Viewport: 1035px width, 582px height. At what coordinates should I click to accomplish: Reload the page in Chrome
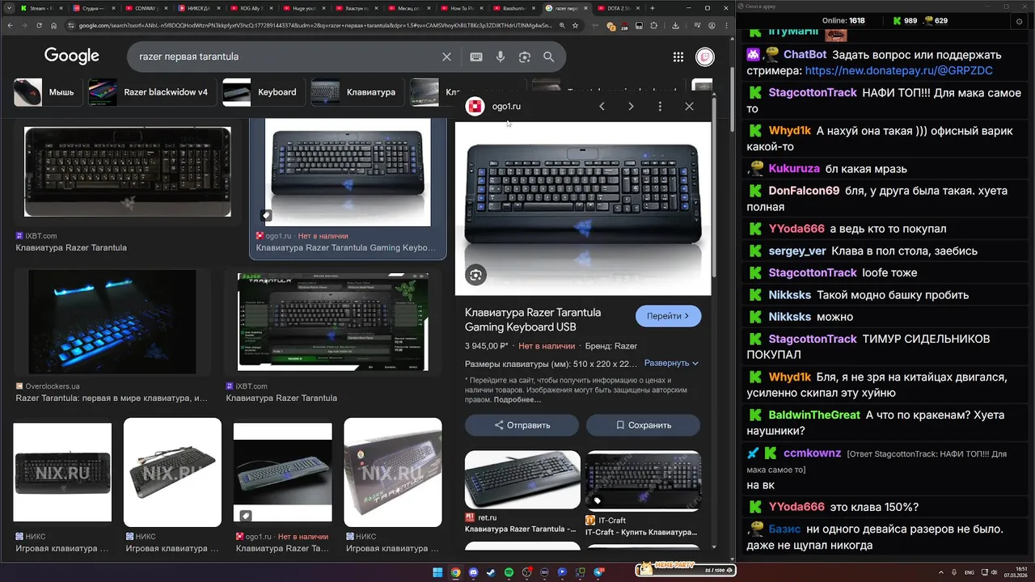(x=38, y=26)
